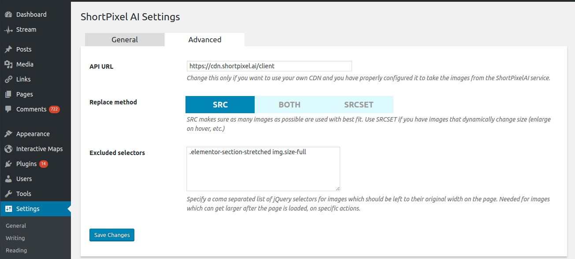Screen dimensions: 575x259
Task: Select SRC replace method
Action: pos(220,105)
